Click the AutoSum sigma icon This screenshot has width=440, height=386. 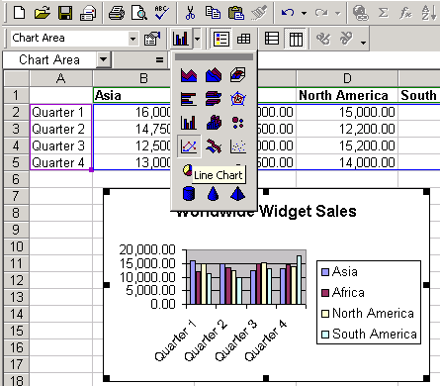(x=383, y=13)
